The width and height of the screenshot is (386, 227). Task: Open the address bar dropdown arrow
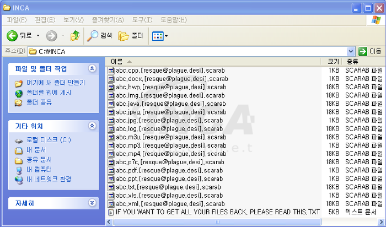pos(351,51)
